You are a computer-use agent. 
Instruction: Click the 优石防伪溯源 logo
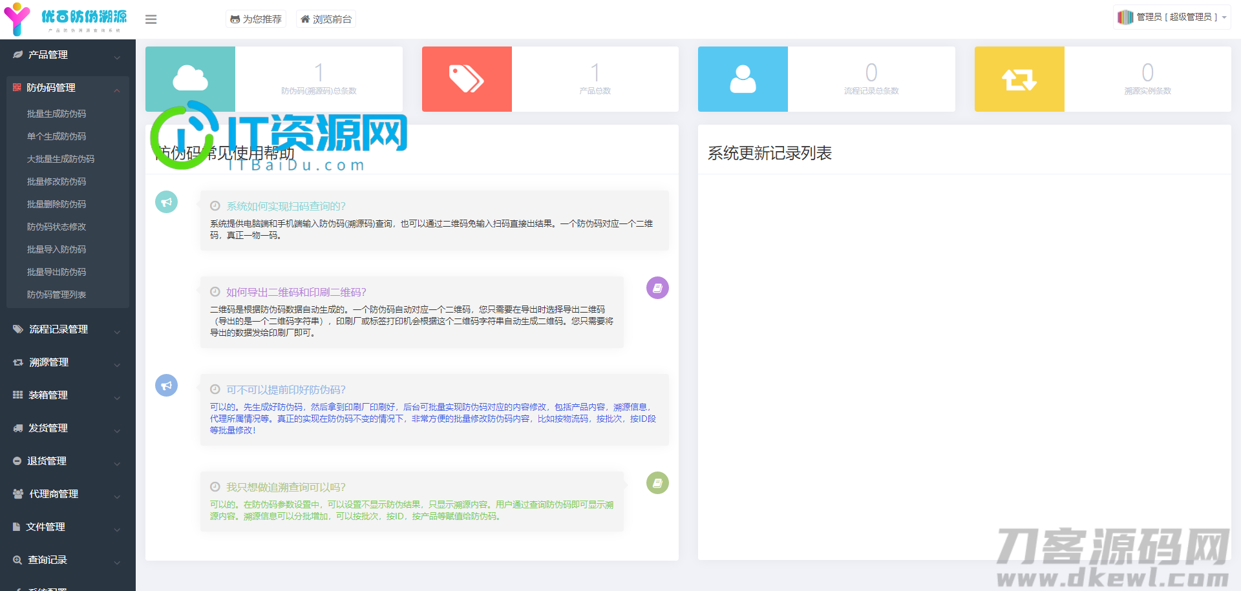click(x=66, y=19)
